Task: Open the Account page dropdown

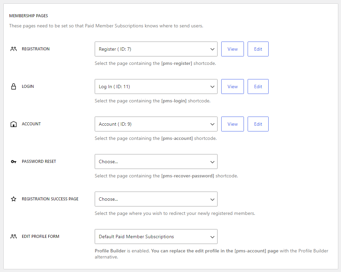Action: [156, 124]
